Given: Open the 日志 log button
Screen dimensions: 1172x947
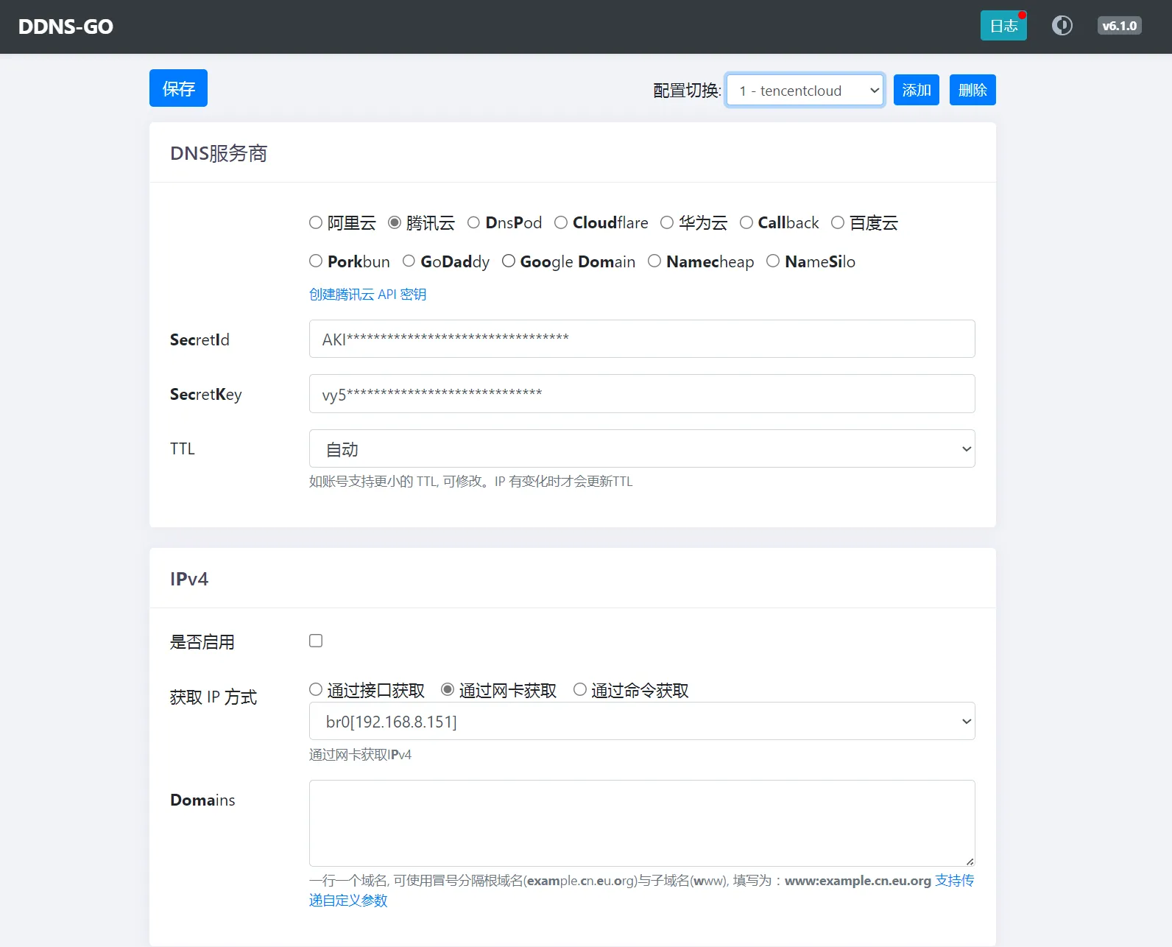Looking at the screenshot, I should pos(1003,26).
